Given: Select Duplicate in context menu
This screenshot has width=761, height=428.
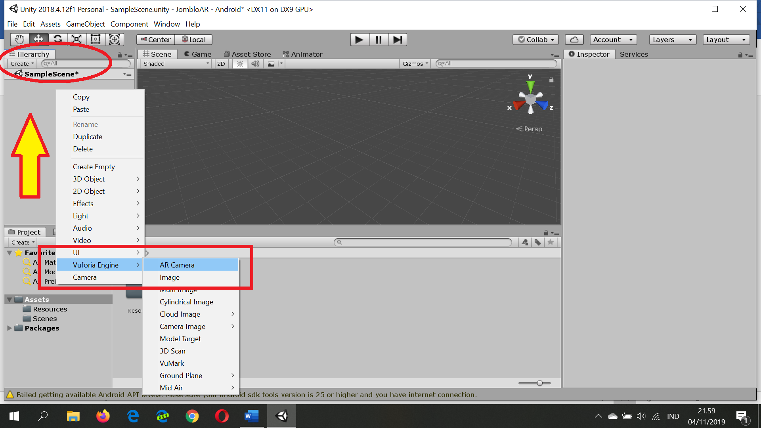Looking at the screenshot, I should 100,136.
